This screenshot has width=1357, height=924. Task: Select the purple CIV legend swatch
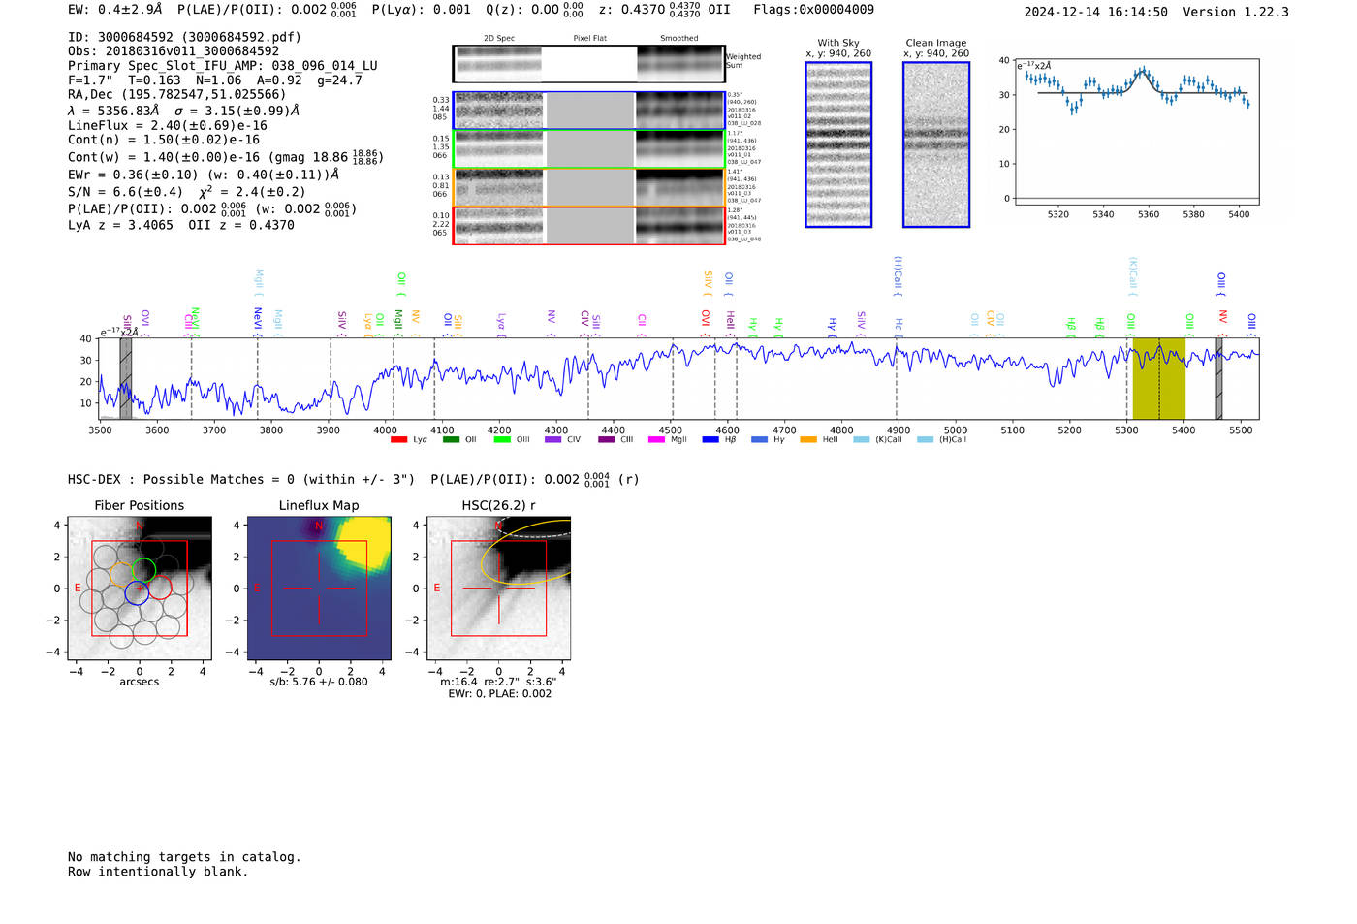pyautogui.click(x=553, y=440)
